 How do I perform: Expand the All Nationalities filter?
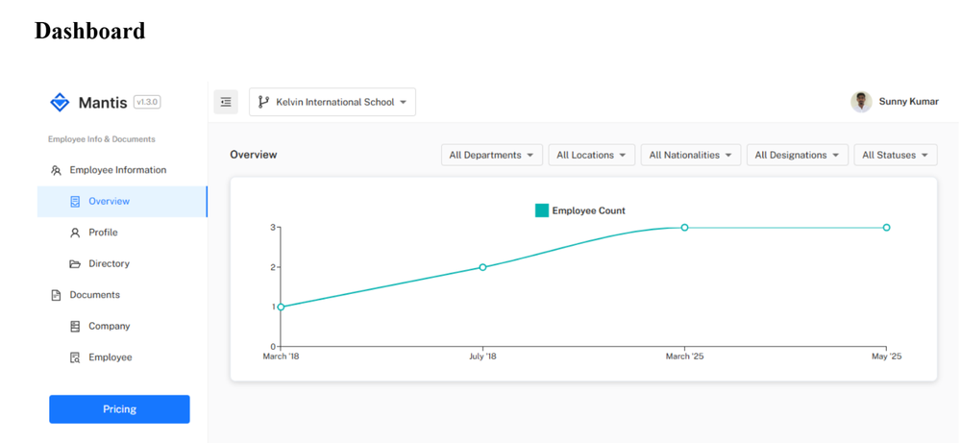point(690,155)
